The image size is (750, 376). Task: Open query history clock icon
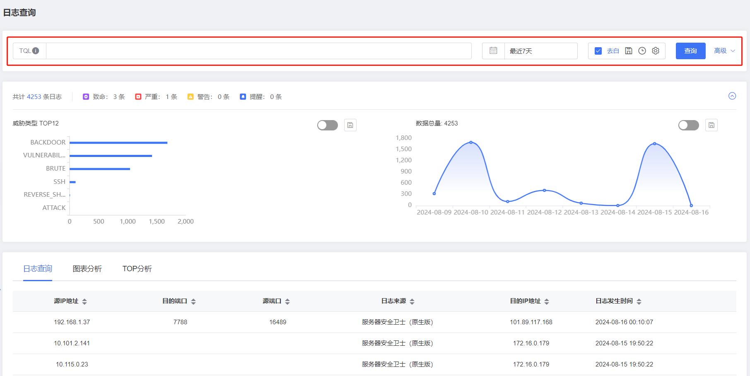(x=642, y=51)
